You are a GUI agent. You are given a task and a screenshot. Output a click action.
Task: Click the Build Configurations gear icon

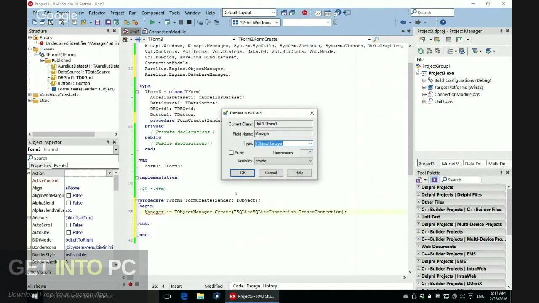point(430,80)
